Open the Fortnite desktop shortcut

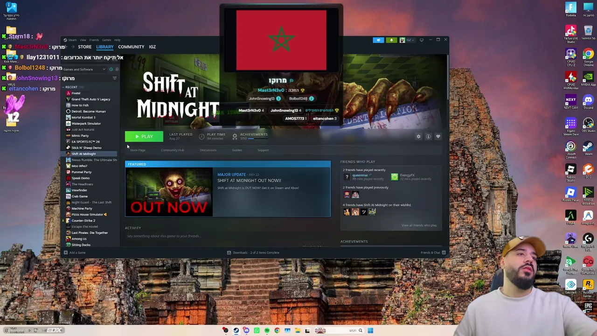click(x=571, y=9)
